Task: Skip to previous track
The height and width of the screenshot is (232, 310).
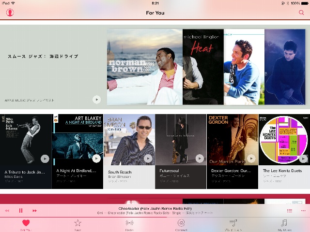Action: point(7,211)
